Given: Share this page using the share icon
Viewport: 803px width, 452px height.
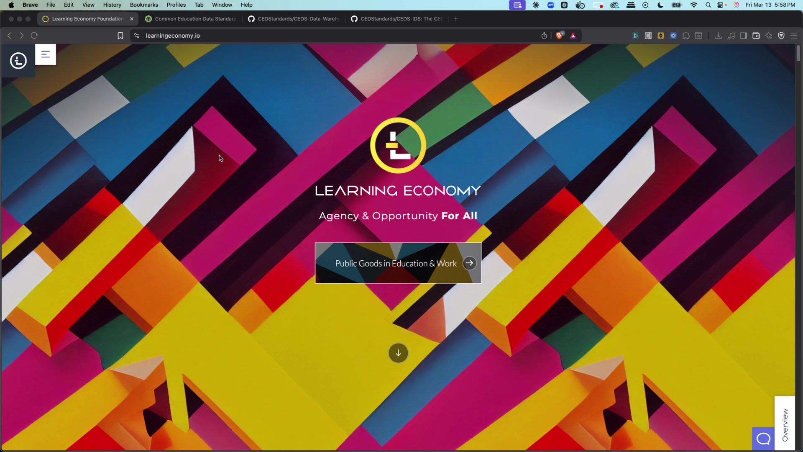Looking at the screenshot, I should [544, 36].
